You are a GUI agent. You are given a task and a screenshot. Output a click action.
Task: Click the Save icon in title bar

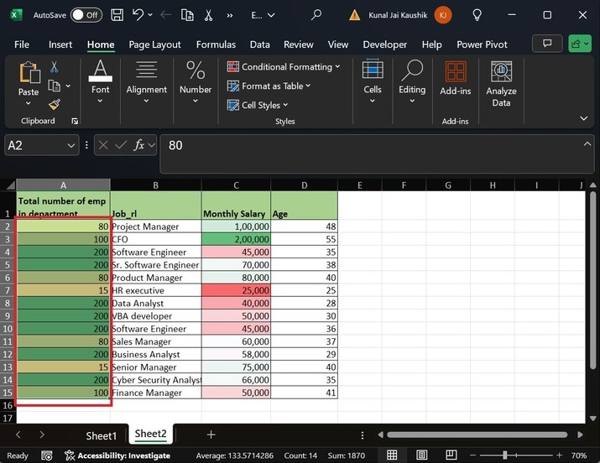coord(117,15)
